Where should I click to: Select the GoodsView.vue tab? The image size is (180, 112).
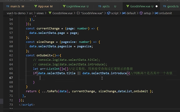140,6
